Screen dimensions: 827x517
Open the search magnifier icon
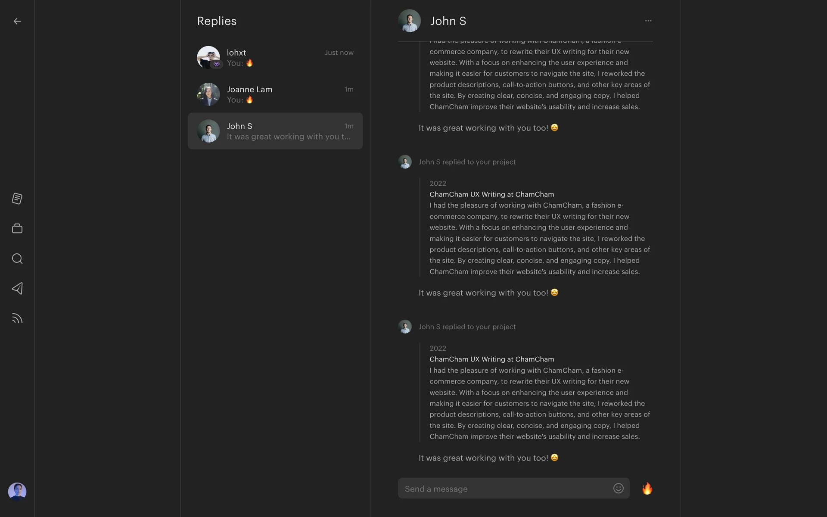pos(17,258)
